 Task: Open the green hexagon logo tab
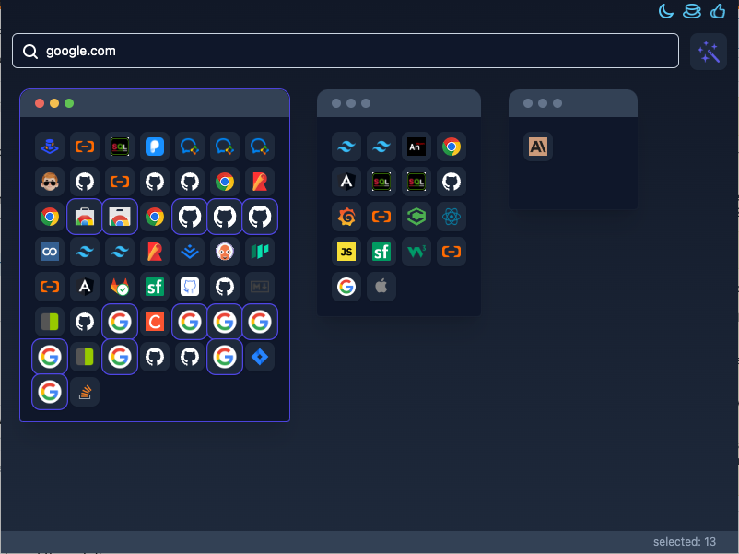[416, 217]
